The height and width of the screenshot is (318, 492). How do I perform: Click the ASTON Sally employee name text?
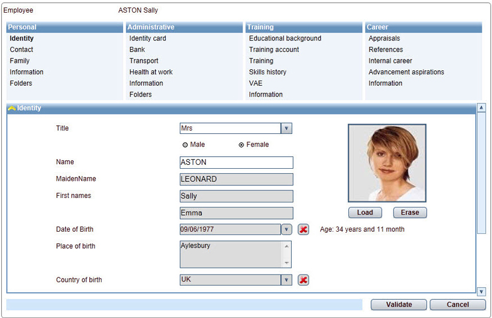click(x=138, y=10)
